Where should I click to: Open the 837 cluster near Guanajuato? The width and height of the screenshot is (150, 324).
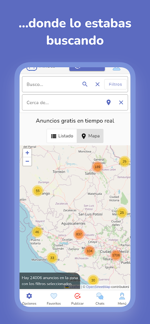pos(79,234)
